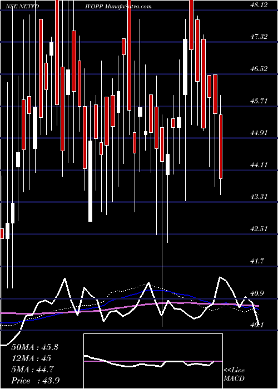Click the 41.7 price axis label
This screenshot has height=389, width=278.
click(x=257, y=261)
